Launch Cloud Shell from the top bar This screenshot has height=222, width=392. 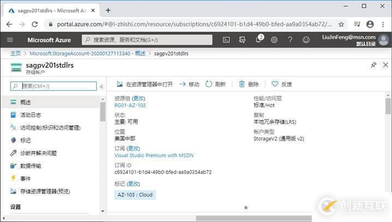click(x=226, y=40)
